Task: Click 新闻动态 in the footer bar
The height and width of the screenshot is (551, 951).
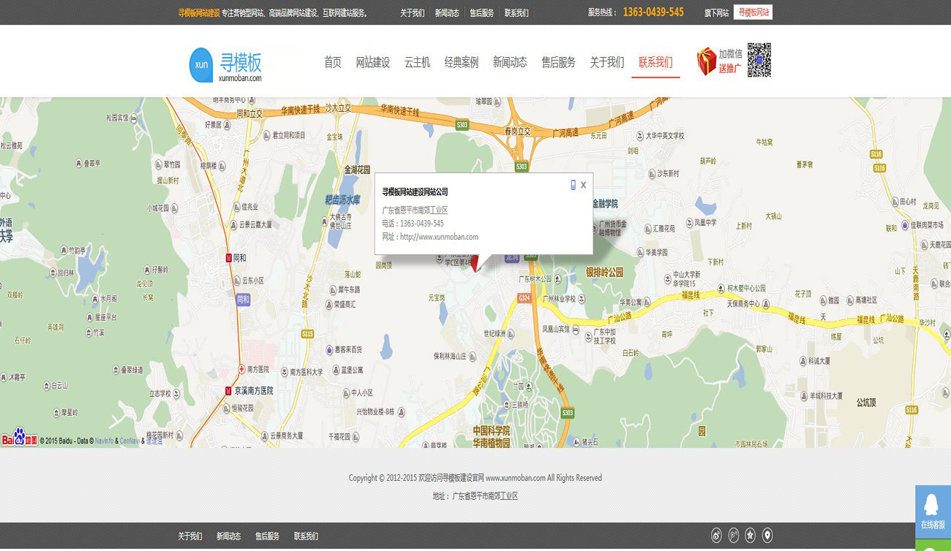Action: click(228, 536)
